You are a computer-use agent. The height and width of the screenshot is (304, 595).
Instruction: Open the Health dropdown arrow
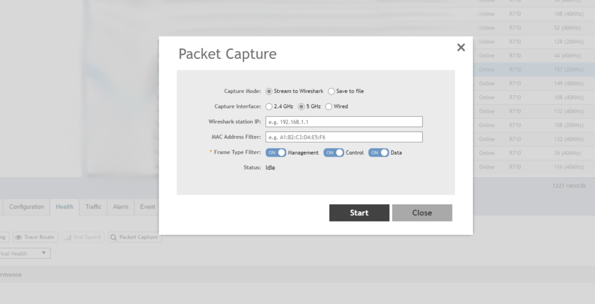pyautogui.click(x=44, y=253)
